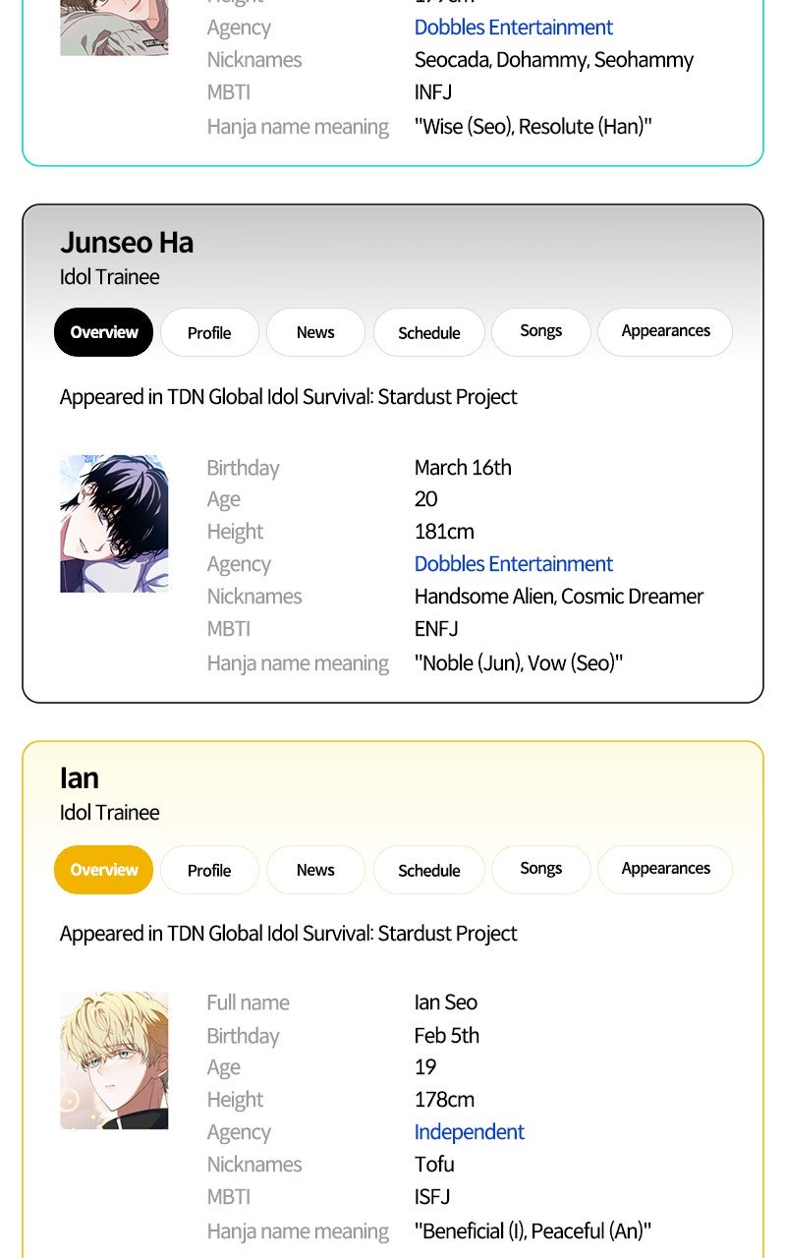The image size is (786, 1258).
Task: Open Ian's Appearances tab
Action: pyautogui.click(x=665, y=870)
